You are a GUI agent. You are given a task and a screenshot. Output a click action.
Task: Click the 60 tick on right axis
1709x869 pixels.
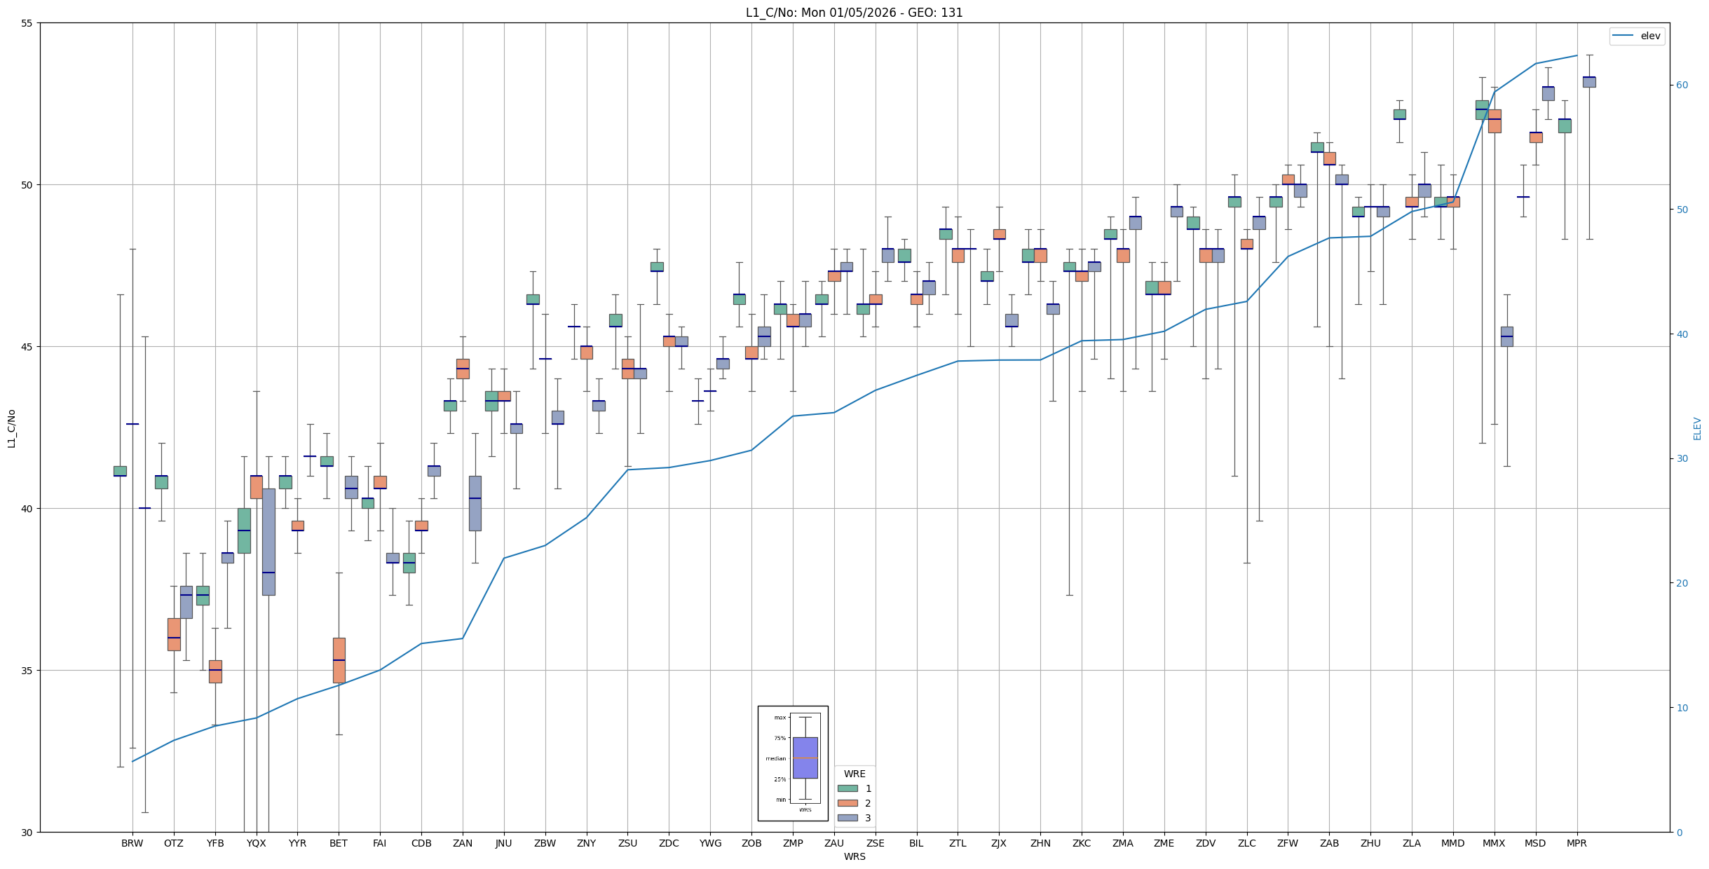1682,85
